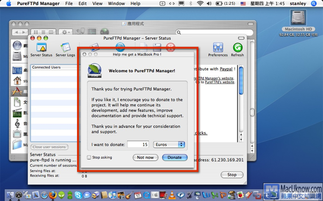The image size is (323, 201).
Task: Open the File menu
Action: (x=69, y=4)
